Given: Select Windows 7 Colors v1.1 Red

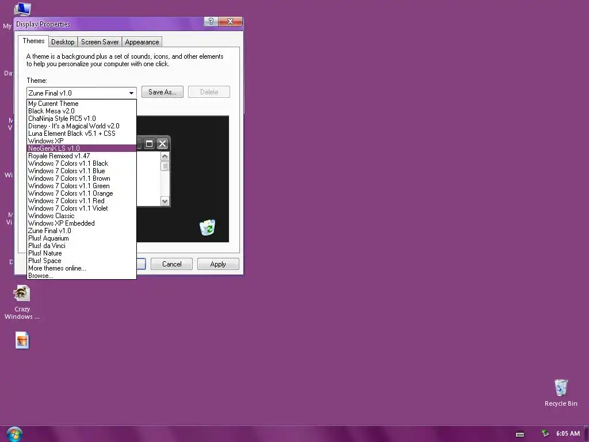Looking at the screenshot, I should click(82, 201).
